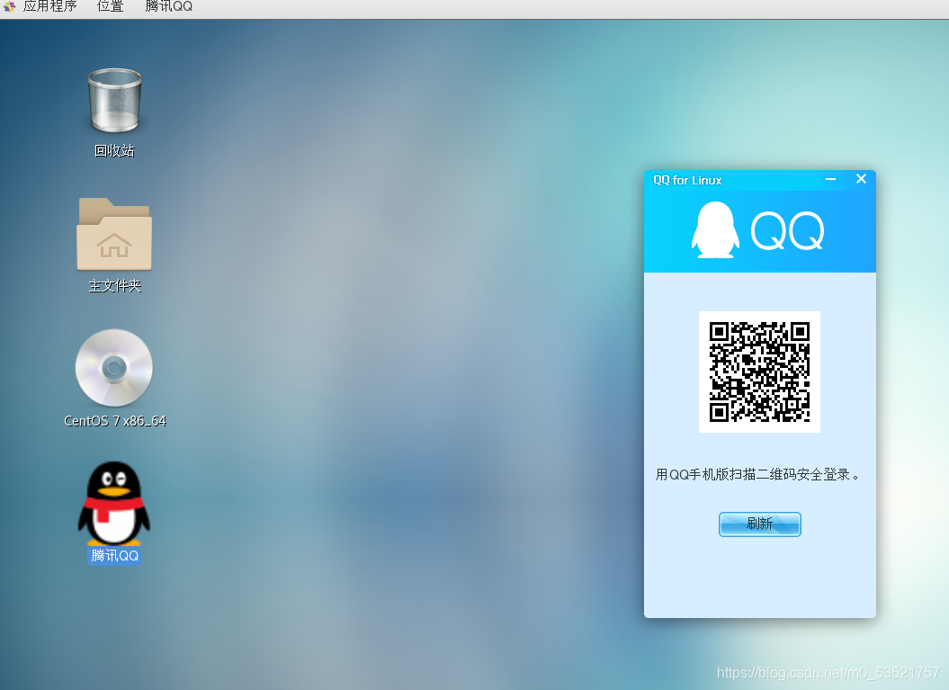The height and width of the screenshot is (690, 949).
Task: Click the large QQ wordmark in the banner
Action: pyautogui.click(x=787, y=230)
